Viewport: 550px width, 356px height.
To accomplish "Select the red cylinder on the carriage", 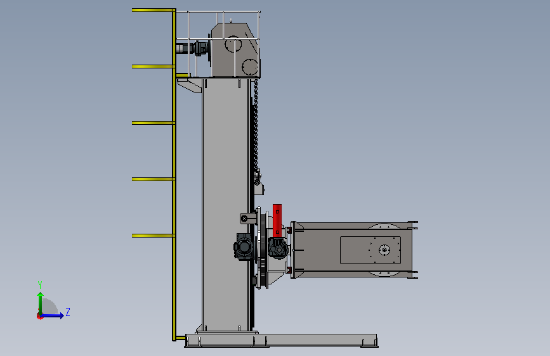I will click(x=277, y=220).
